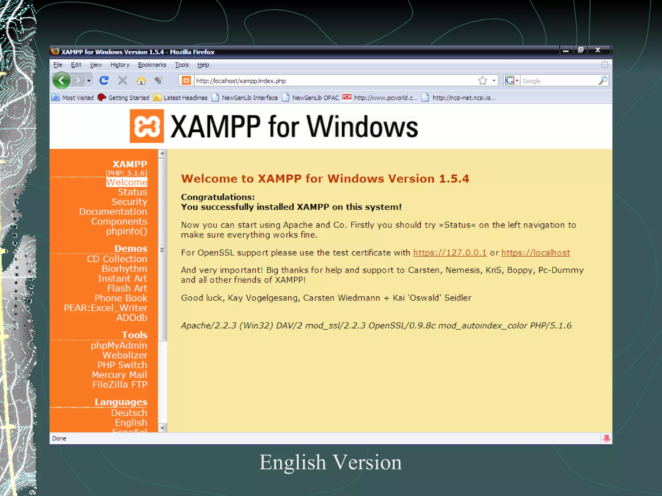Bookmark page with the star icon
Screen dimensions: 662x496
coord(483,80)
